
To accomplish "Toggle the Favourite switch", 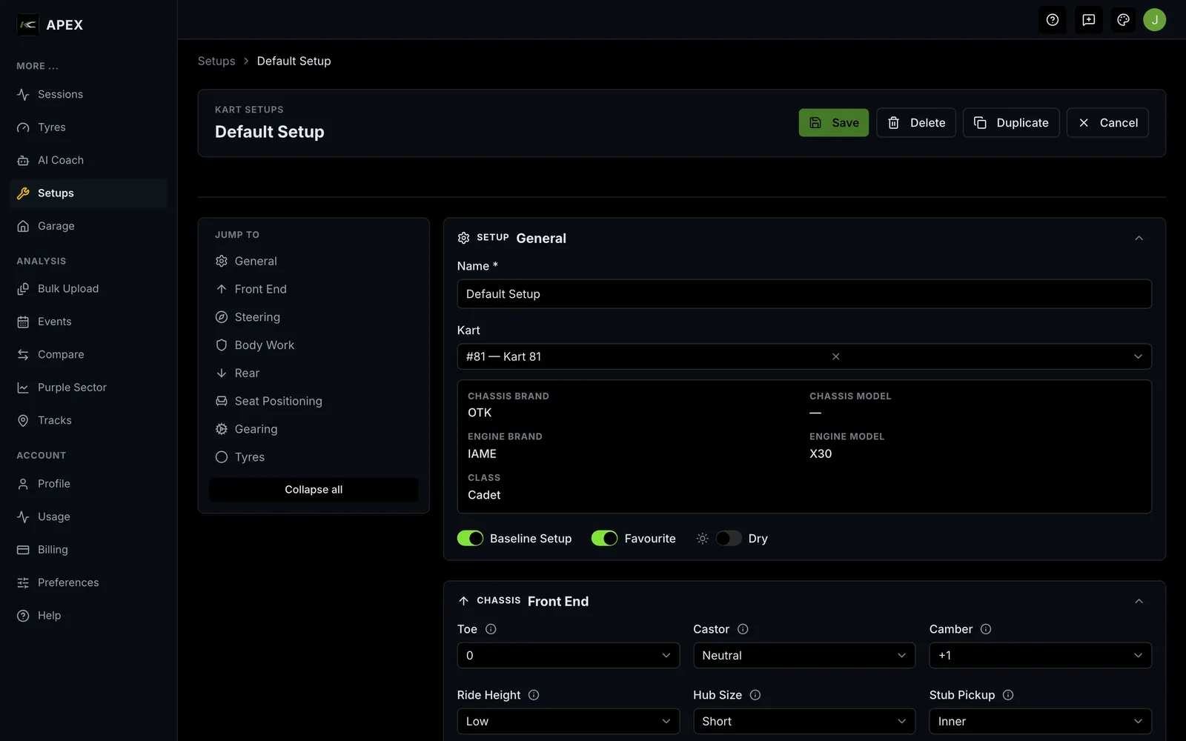I will [604, 538].
